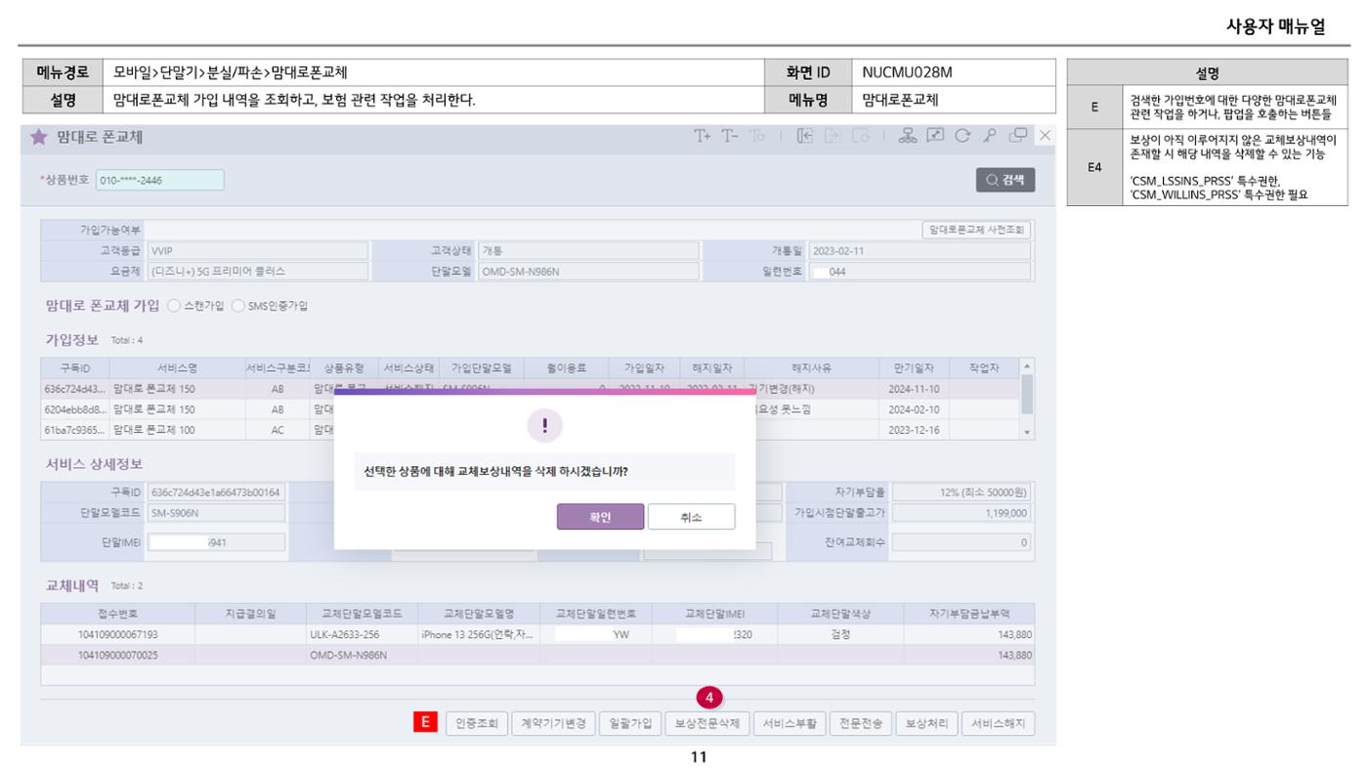Click the 만기일자 cell 2023-12-16
Viewport: 1368px width, 770px height.
914,430
